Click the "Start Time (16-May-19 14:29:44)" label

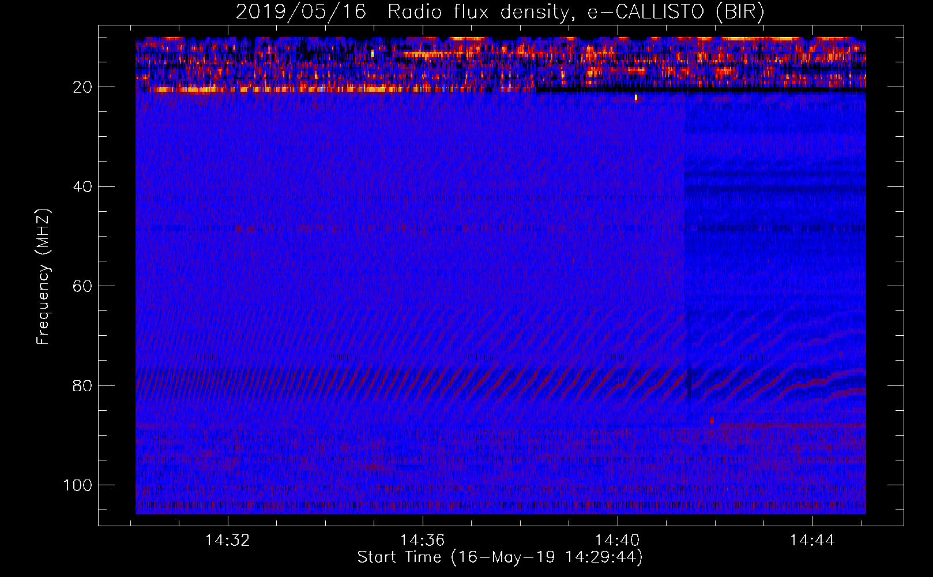tap(500, 557)
